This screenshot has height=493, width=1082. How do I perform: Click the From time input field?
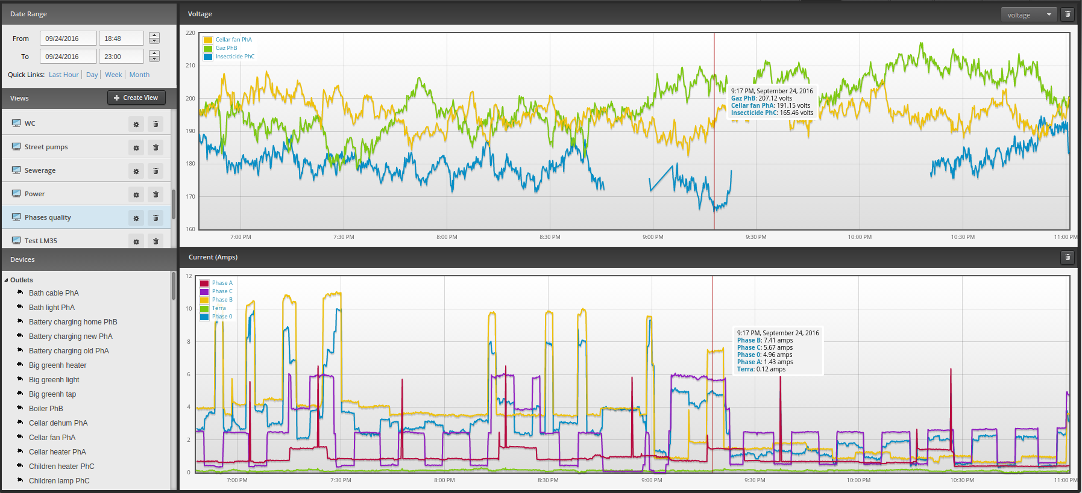pos(121,39)
